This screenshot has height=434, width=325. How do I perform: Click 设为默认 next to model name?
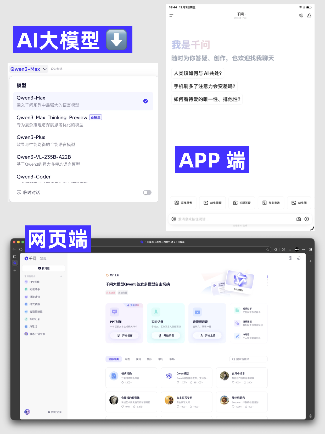(x=57, y=69)
